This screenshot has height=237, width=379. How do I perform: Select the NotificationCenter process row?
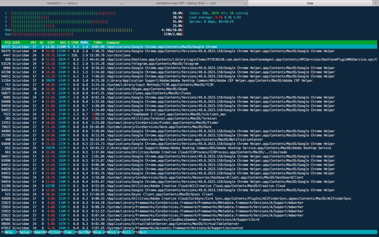click(189, 140)
